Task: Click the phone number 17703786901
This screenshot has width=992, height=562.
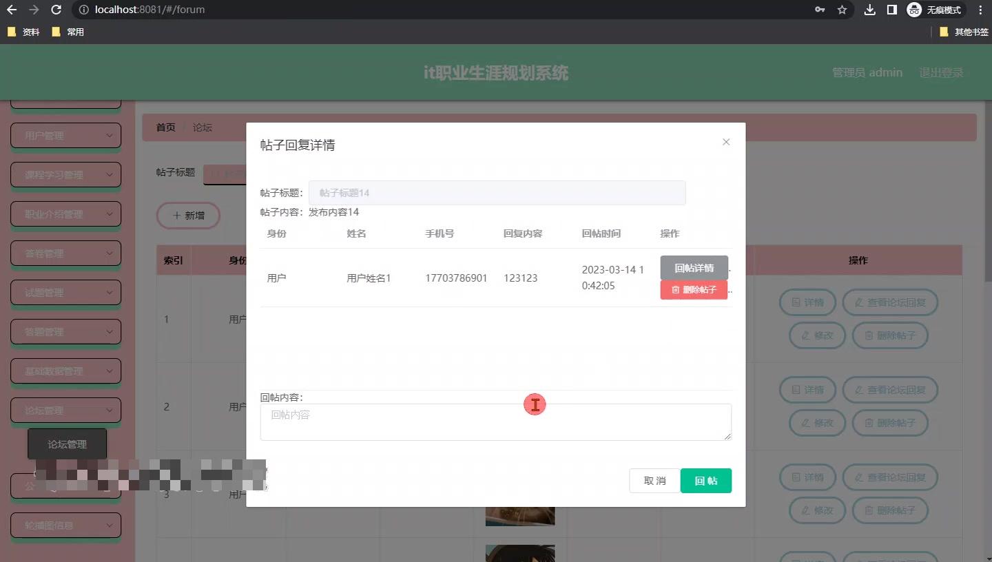Action: coord(456,278)
